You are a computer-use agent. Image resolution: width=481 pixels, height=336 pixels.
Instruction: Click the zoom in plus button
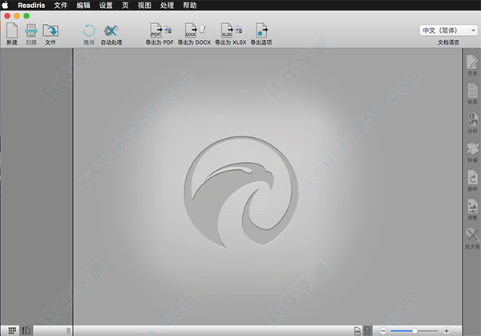pos(447,330)
